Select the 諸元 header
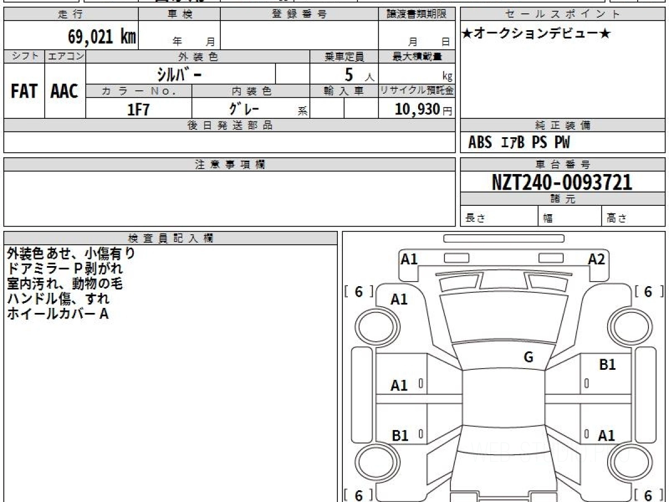This screenshot has height=502, width=669. pyautogui.click(x=563, y=199)
